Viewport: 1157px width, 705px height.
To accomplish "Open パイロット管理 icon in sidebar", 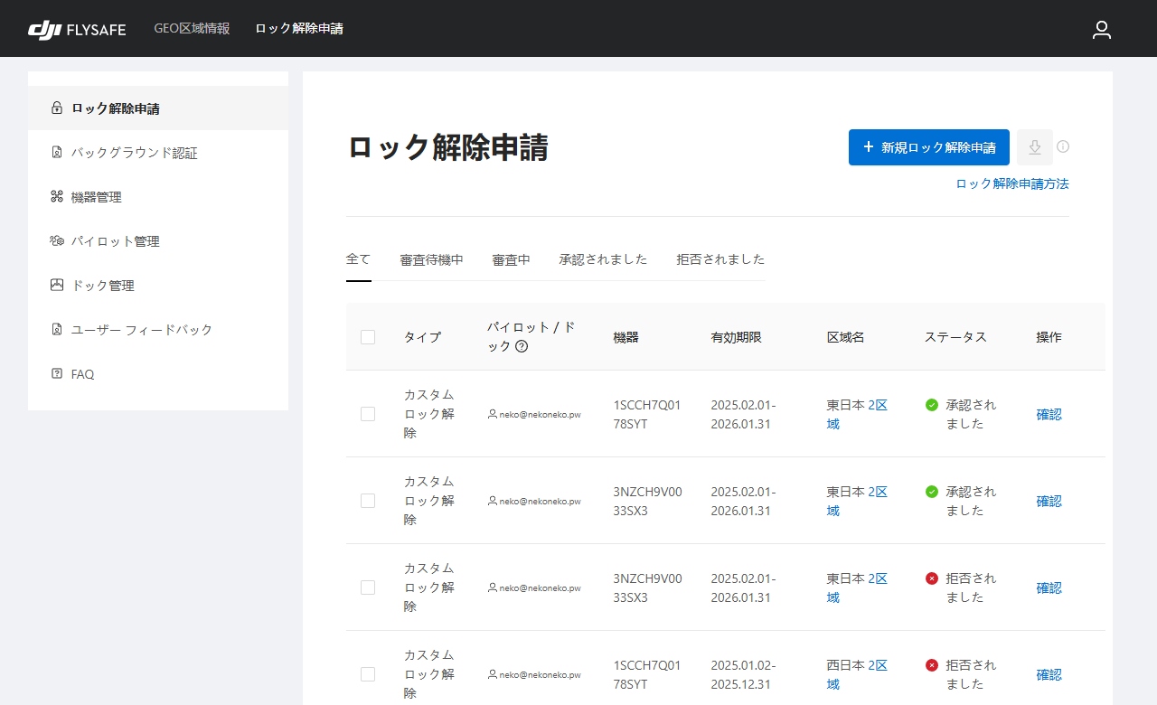I will click(57, 241).
